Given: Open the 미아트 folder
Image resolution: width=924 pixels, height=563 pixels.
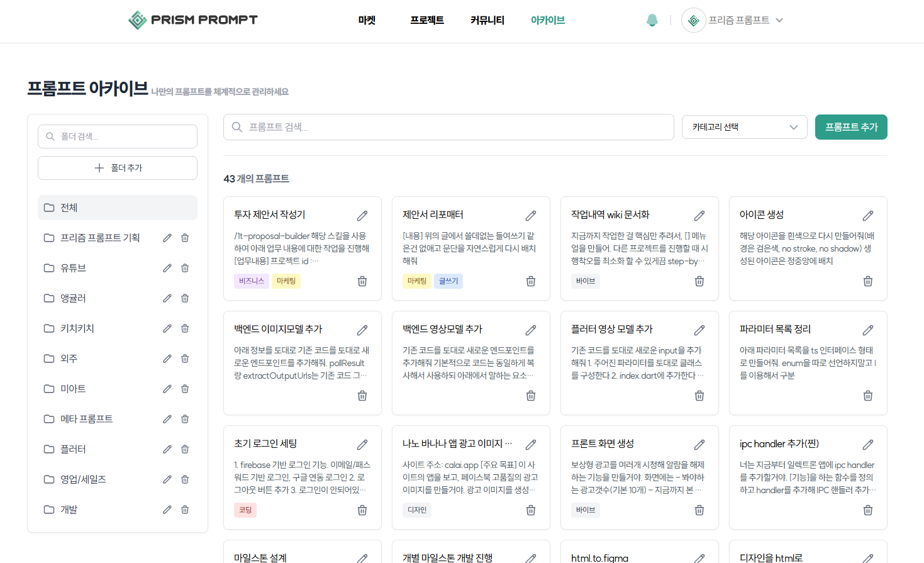Looking at the screenshot, I should point(118,389).
